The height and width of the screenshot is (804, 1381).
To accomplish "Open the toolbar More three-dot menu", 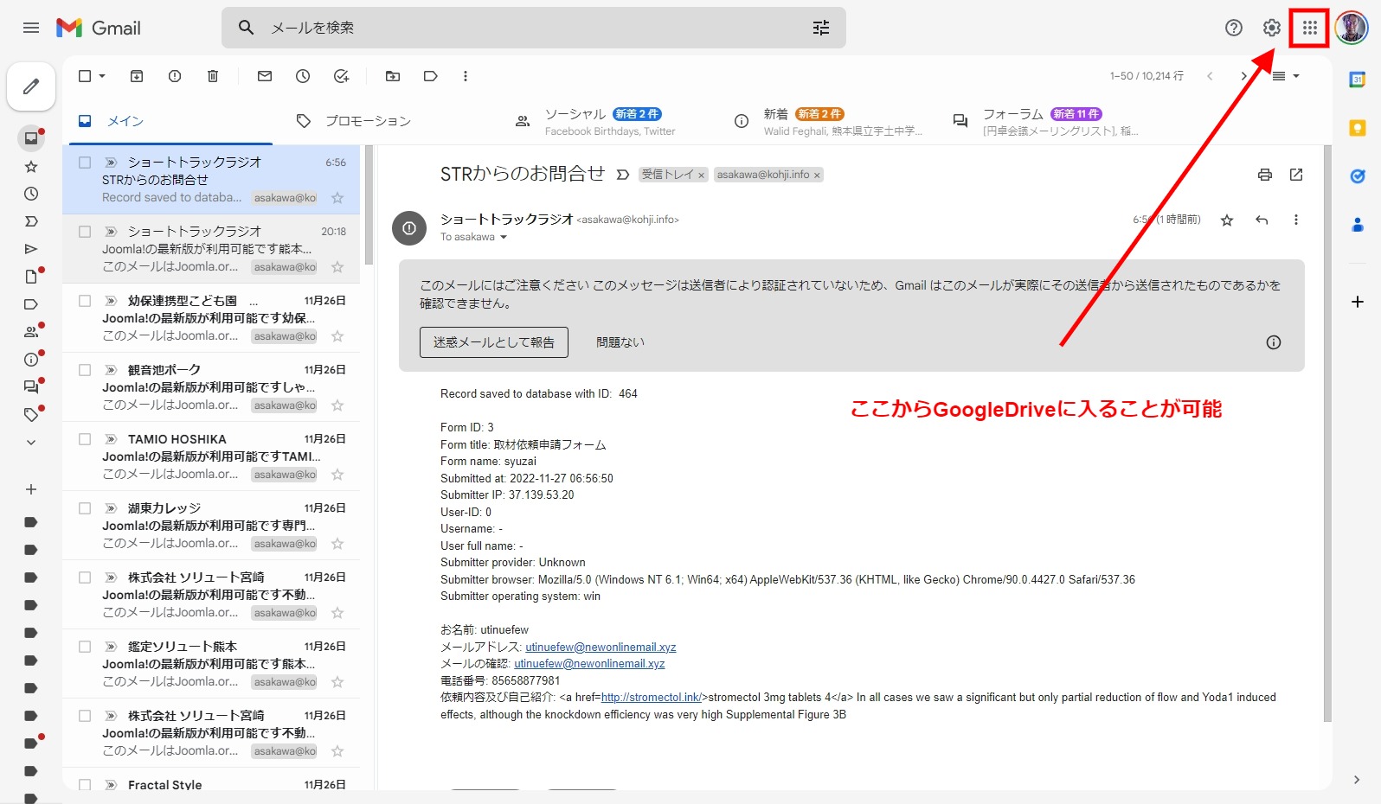I will point(466,76).
